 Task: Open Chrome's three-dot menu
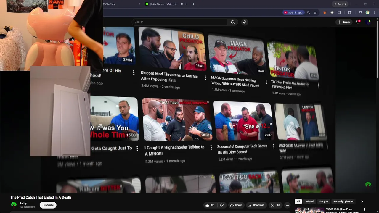click(x=375, y=12)
